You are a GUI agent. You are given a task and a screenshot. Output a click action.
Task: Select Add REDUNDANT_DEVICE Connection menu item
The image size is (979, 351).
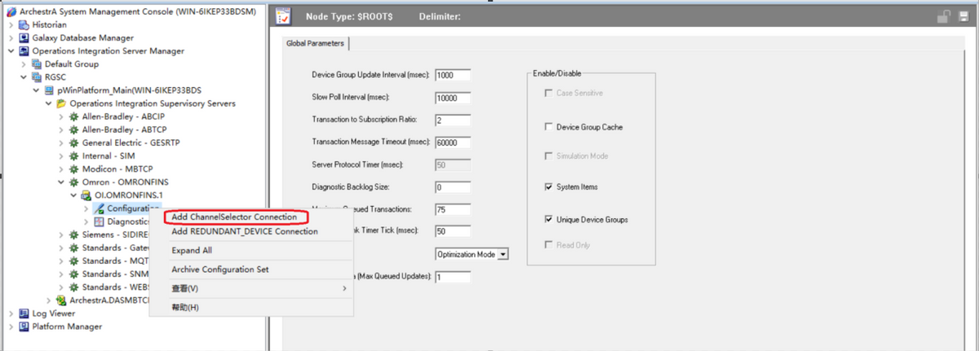click(x=244, y=231)
